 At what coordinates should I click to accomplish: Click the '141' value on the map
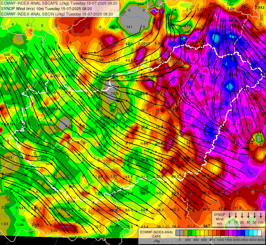point(129,27)
